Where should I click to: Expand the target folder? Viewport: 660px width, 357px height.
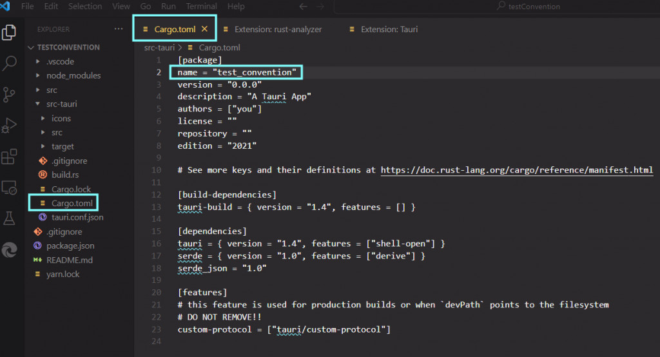43,146
